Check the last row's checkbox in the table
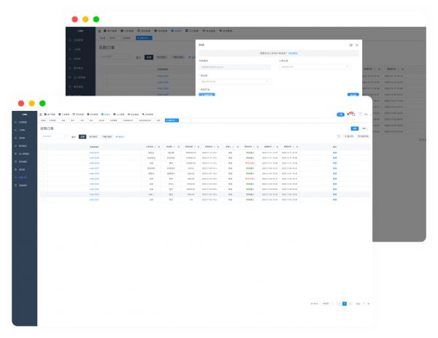The image size is (438, 338). [44, 199]
